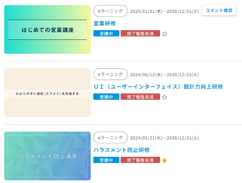This screenshot has width=242, height=183.
Task: Click the ハラスメント防止講座 thumbnail
Action: click(x=48, y=156)
